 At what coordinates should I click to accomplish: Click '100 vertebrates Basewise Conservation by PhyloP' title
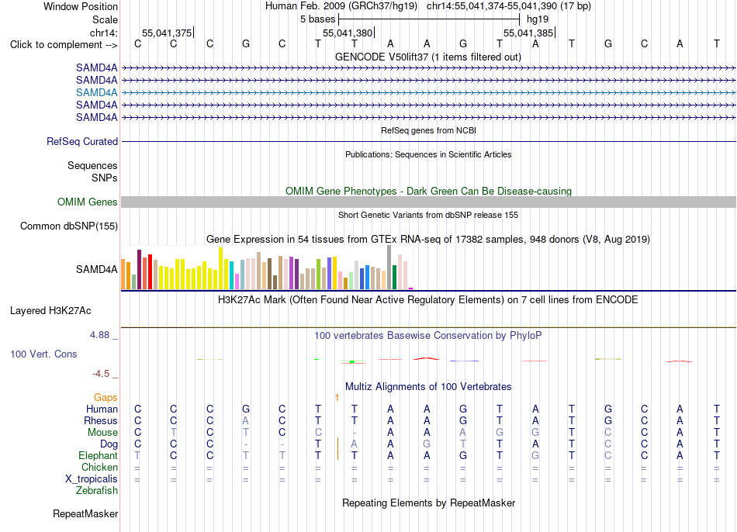(428, 336)
